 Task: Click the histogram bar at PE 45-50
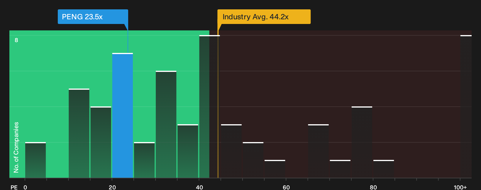click(231, 151)
